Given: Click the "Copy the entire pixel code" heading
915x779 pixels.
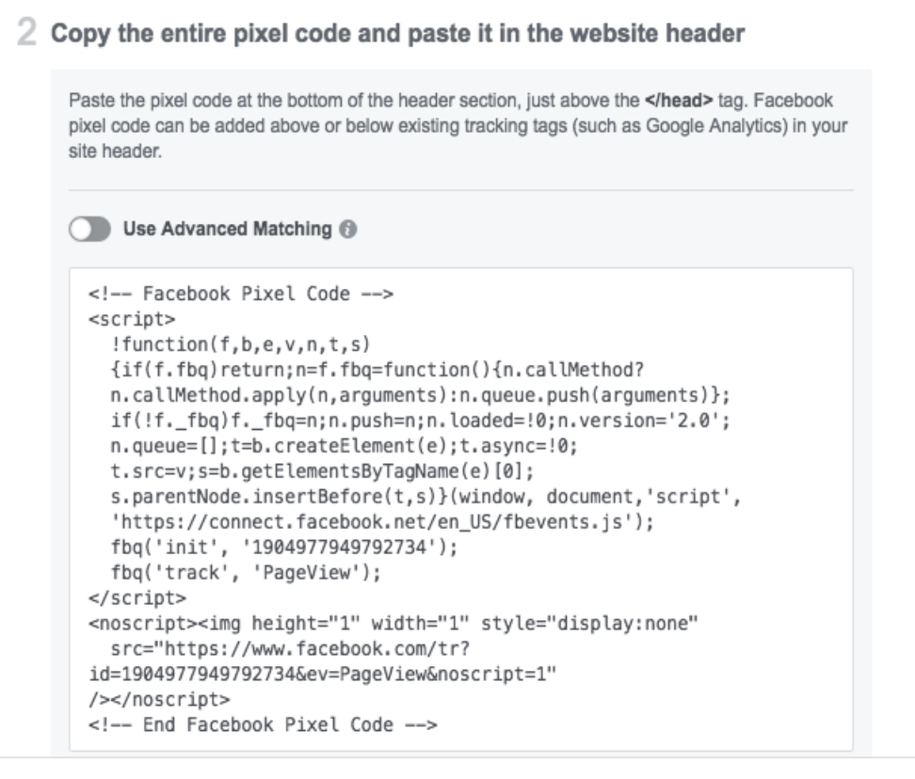Looking at the screenshot, I should coord(397,35).
